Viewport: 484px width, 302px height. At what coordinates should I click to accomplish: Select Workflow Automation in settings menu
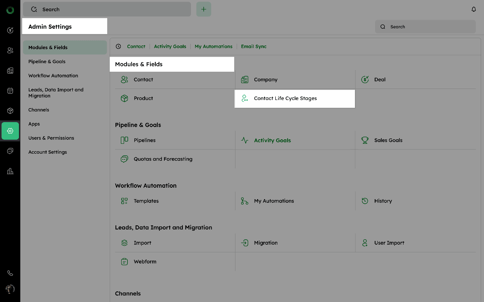pyautogui.click(x=53, y=76)
